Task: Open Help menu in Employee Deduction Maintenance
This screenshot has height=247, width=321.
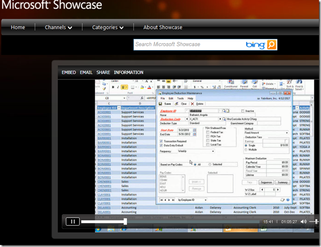Action: 190,98
